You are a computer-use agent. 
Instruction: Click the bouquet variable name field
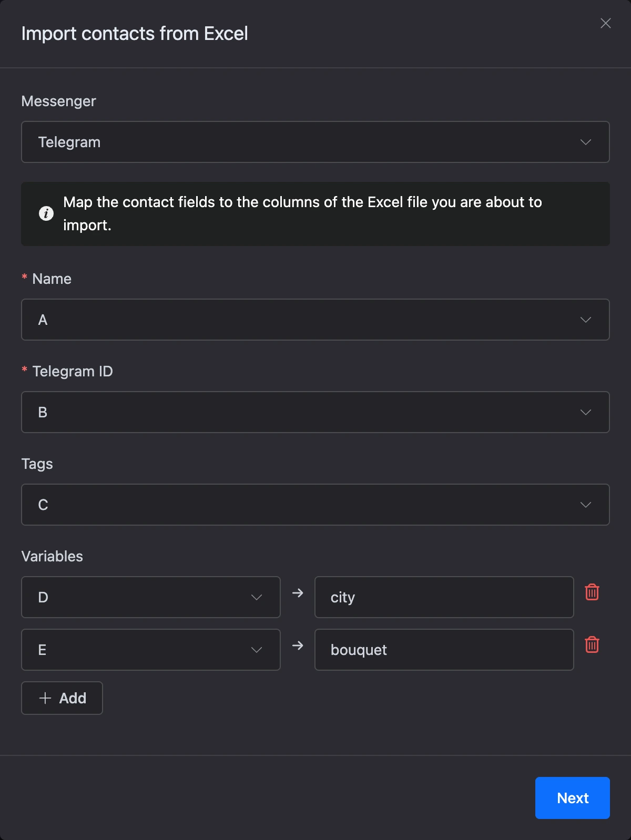[444, 650]
